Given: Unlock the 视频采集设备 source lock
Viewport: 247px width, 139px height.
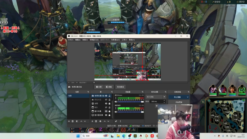Looking at the screenshot, I should click(x=110, y=96).
